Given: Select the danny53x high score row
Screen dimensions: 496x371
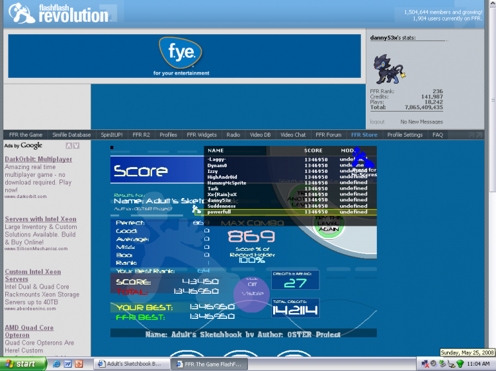Looking at the screenshot, I should (290, 200).
